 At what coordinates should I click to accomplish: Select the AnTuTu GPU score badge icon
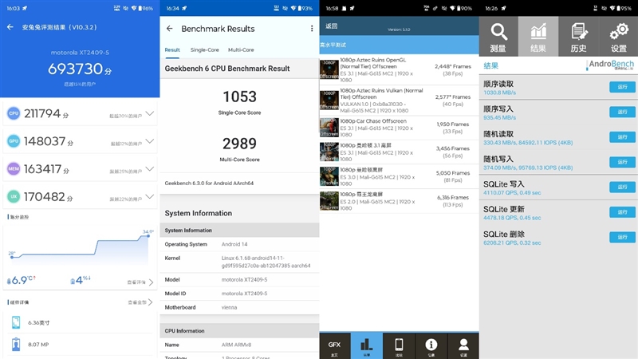14,141
